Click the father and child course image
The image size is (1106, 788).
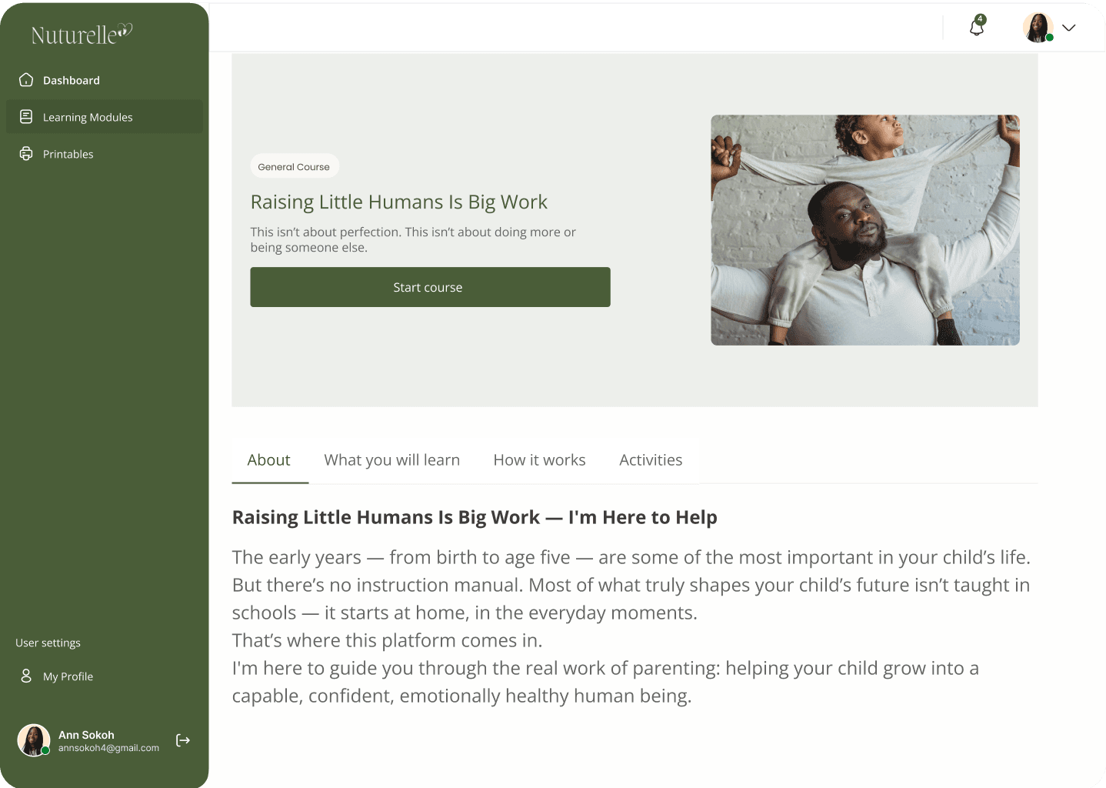click(864, 230)
